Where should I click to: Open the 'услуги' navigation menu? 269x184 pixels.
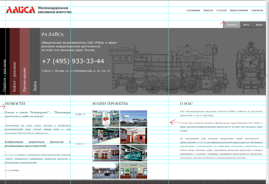pyautogui.click(x=222, y=10)
